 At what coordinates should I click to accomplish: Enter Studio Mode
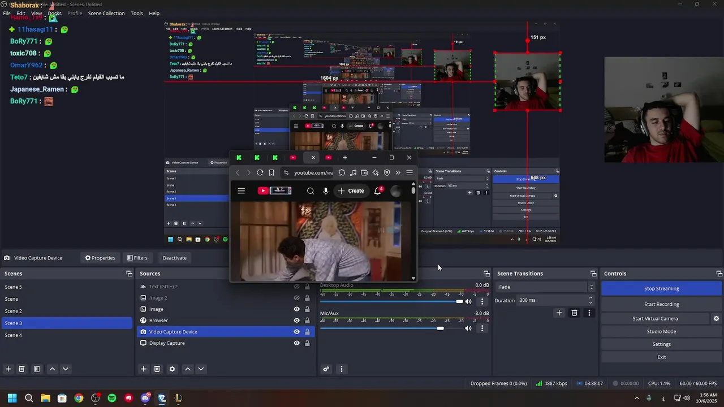(661, 331)
